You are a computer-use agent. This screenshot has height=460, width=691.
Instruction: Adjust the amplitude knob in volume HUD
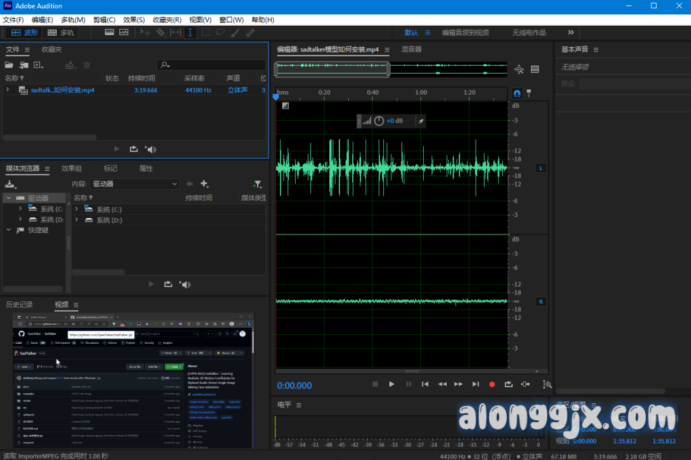tap(379, 121)
